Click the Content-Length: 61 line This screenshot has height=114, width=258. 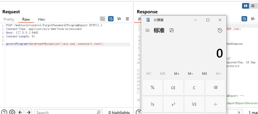(x=20, y=36)
